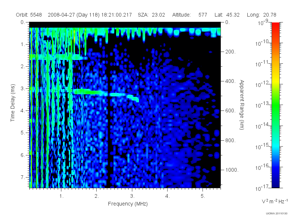Click the horizontal green echo line near 1.5 ms
This screenshot has width=294, height=221.
[x=58, y=57]
